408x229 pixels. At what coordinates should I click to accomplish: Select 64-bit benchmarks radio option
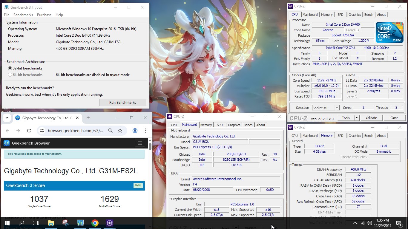point(10,75)
